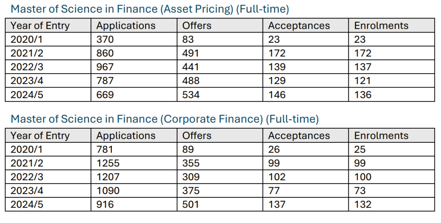The height and width of the screenshot is (223, 441).
Task: Select the Year of Entry header in Corporate Finance table
Action: coord(48,136)
